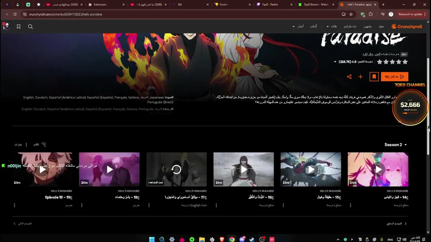Open more options for episode 16

(x=216, y=205)
